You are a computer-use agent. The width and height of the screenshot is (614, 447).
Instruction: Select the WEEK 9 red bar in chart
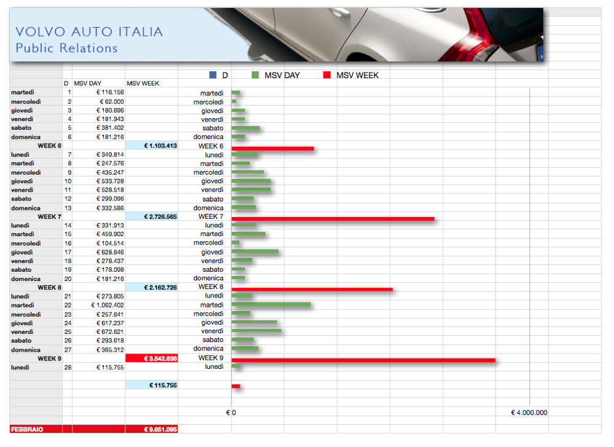tap(363, 360)
